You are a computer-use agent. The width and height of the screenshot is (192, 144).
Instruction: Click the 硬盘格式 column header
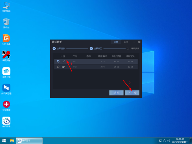102,56
